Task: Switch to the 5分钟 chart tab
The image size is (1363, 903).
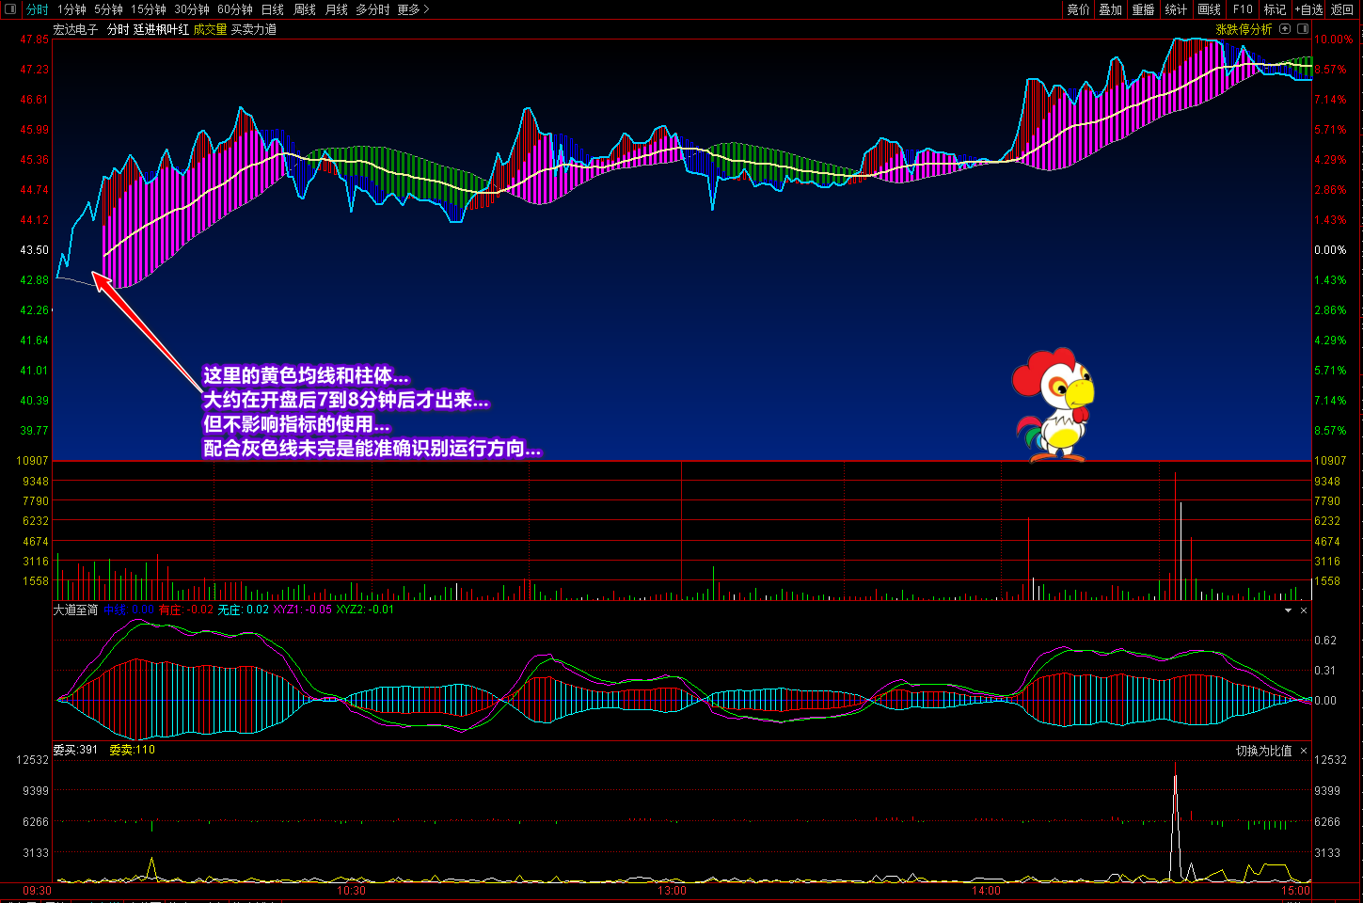Action: [108, 9]
